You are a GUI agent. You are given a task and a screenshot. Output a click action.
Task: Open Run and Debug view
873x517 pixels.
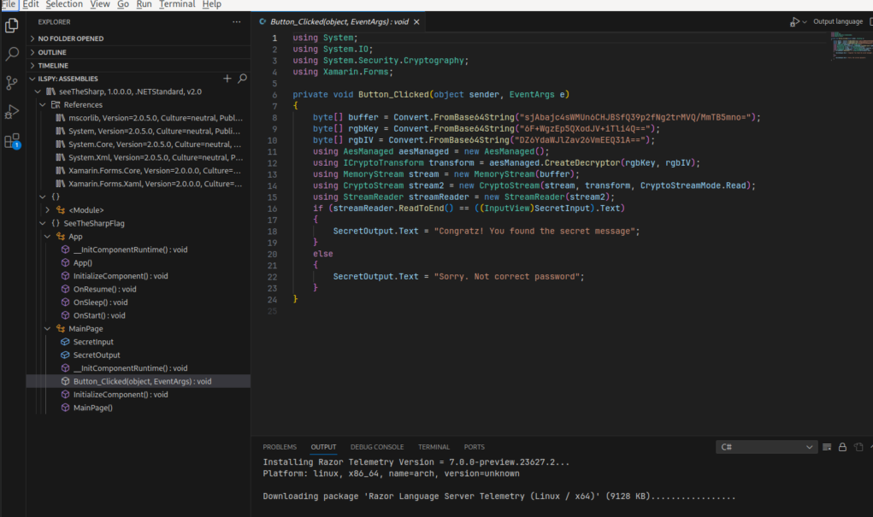[12, 112]
